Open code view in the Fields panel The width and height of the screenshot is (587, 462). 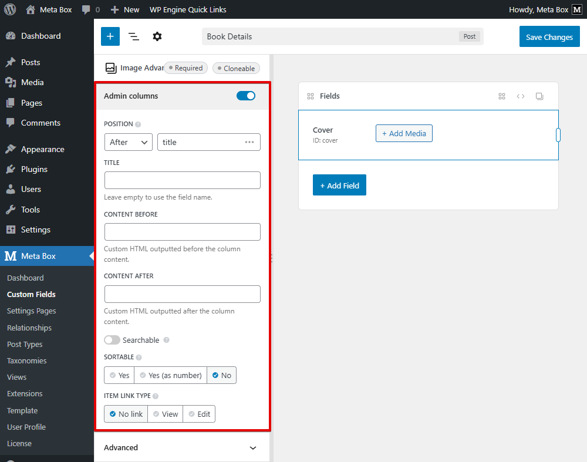(521, 96)
